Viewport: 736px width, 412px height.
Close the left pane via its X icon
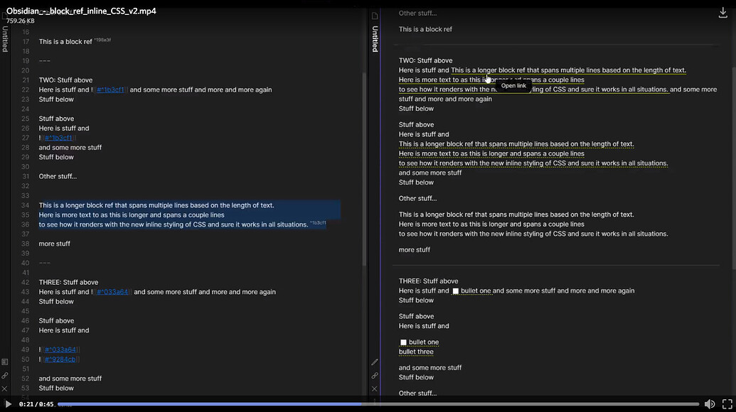(x=4, y=389)
